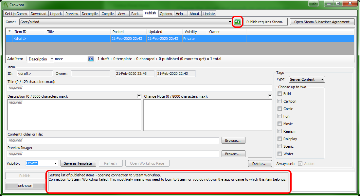This screenshot has height=196, width=360.
Task: Click the Content Folder or File field
Action: tap(113, 140)
